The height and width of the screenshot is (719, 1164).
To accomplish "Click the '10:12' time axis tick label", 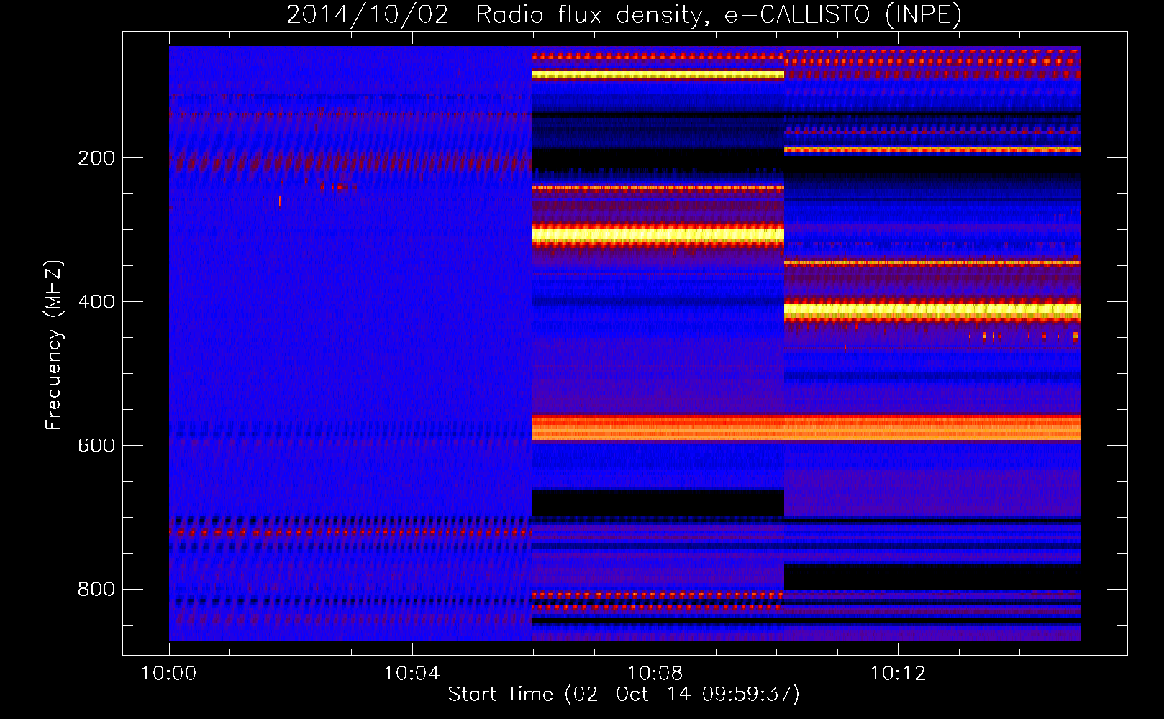I will tap(898, 674).
